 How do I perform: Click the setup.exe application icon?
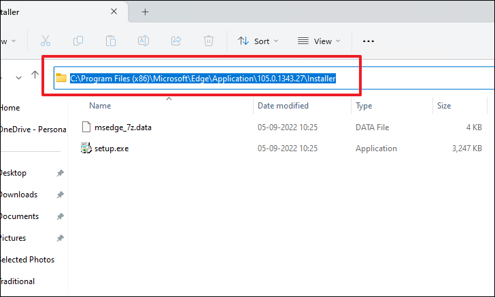86,148
